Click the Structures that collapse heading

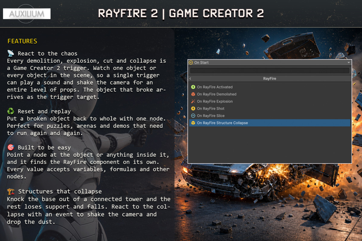point(60,192)
